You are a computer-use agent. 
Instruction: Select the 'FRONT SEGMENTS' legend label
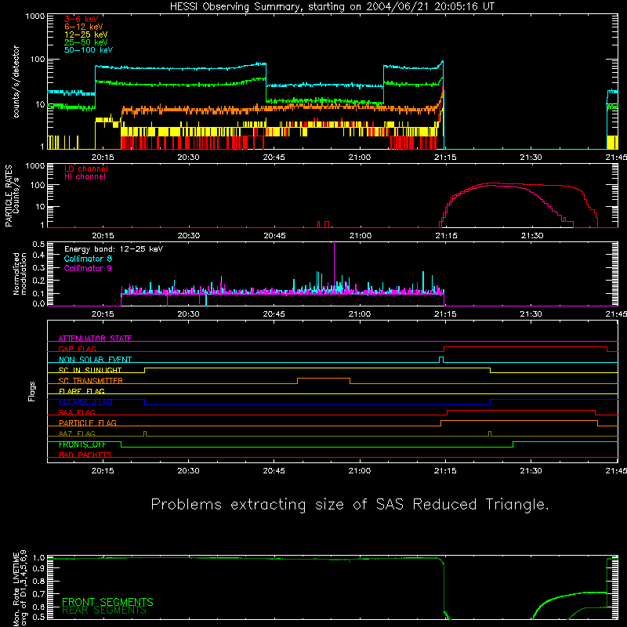107,602
